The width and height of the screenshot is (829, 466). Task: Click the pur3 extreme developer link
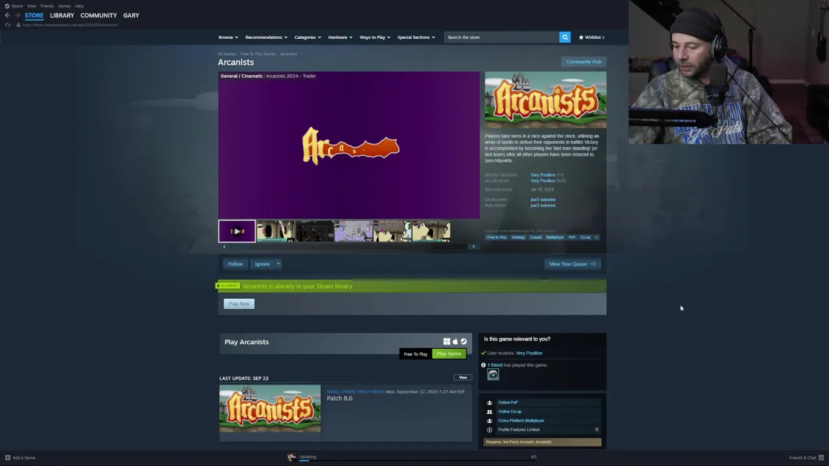[543, 199]
